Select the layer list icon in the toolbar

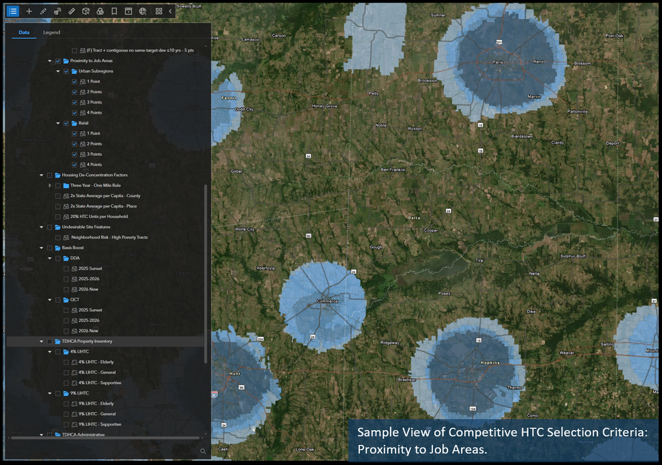[x=13, y=11]
